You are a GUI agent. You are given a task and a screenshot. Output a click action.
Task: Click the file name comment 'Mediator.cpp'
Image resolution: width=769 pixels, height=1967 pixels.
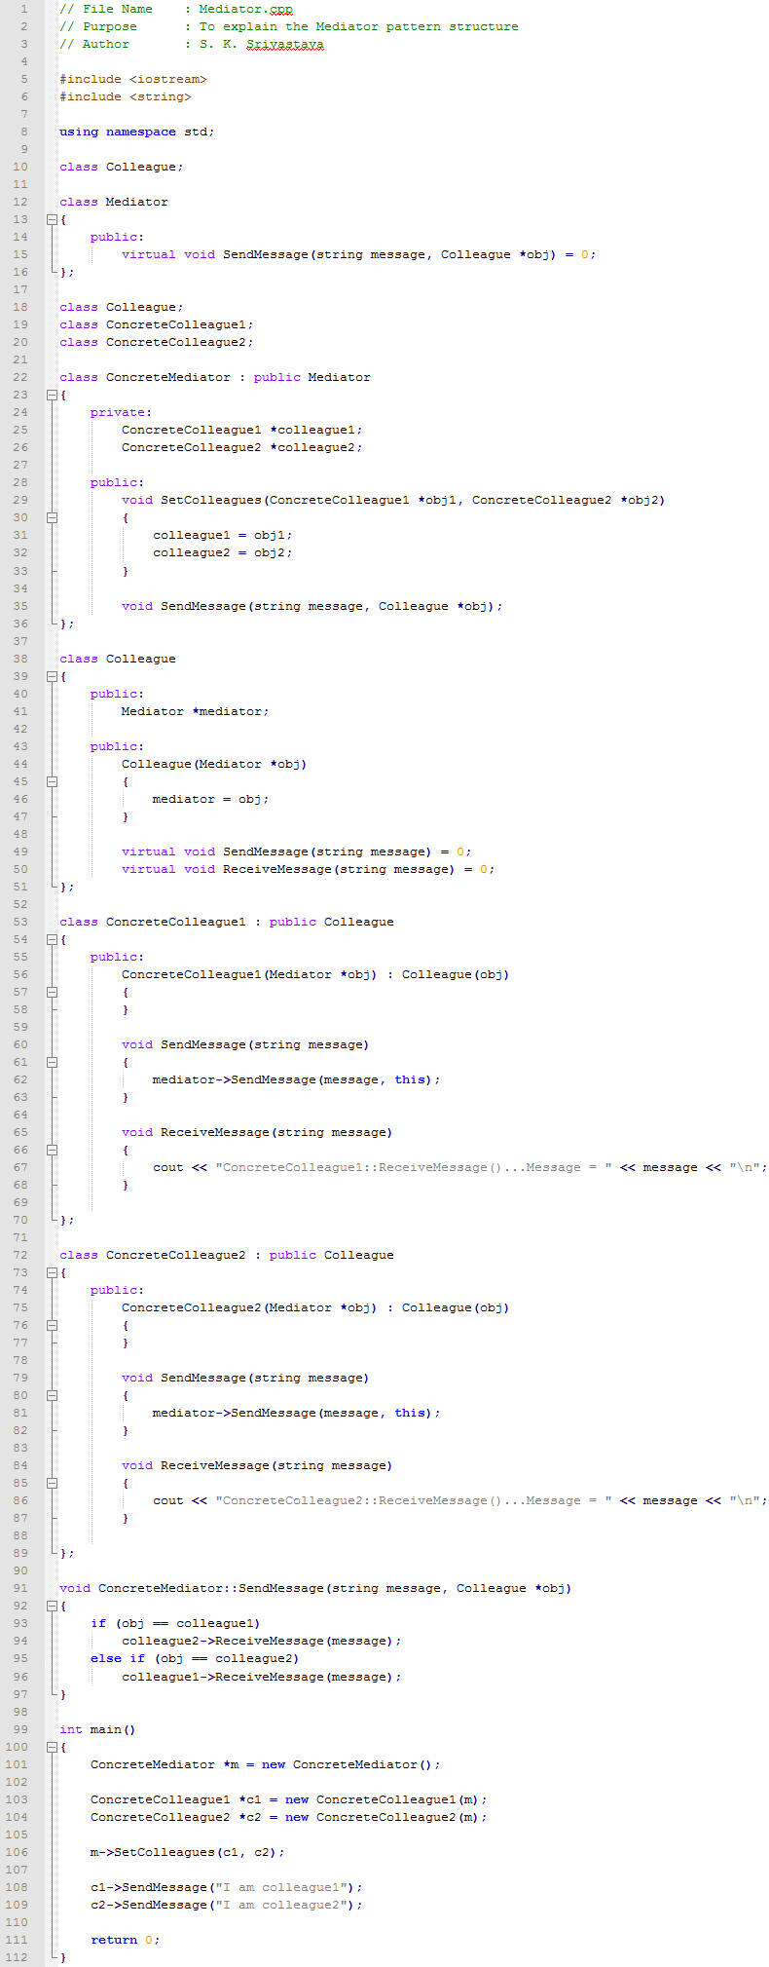pos(246,9)
